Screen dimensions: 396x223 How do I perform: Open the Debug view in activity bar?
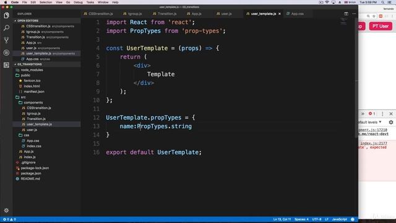pos(6,53)
